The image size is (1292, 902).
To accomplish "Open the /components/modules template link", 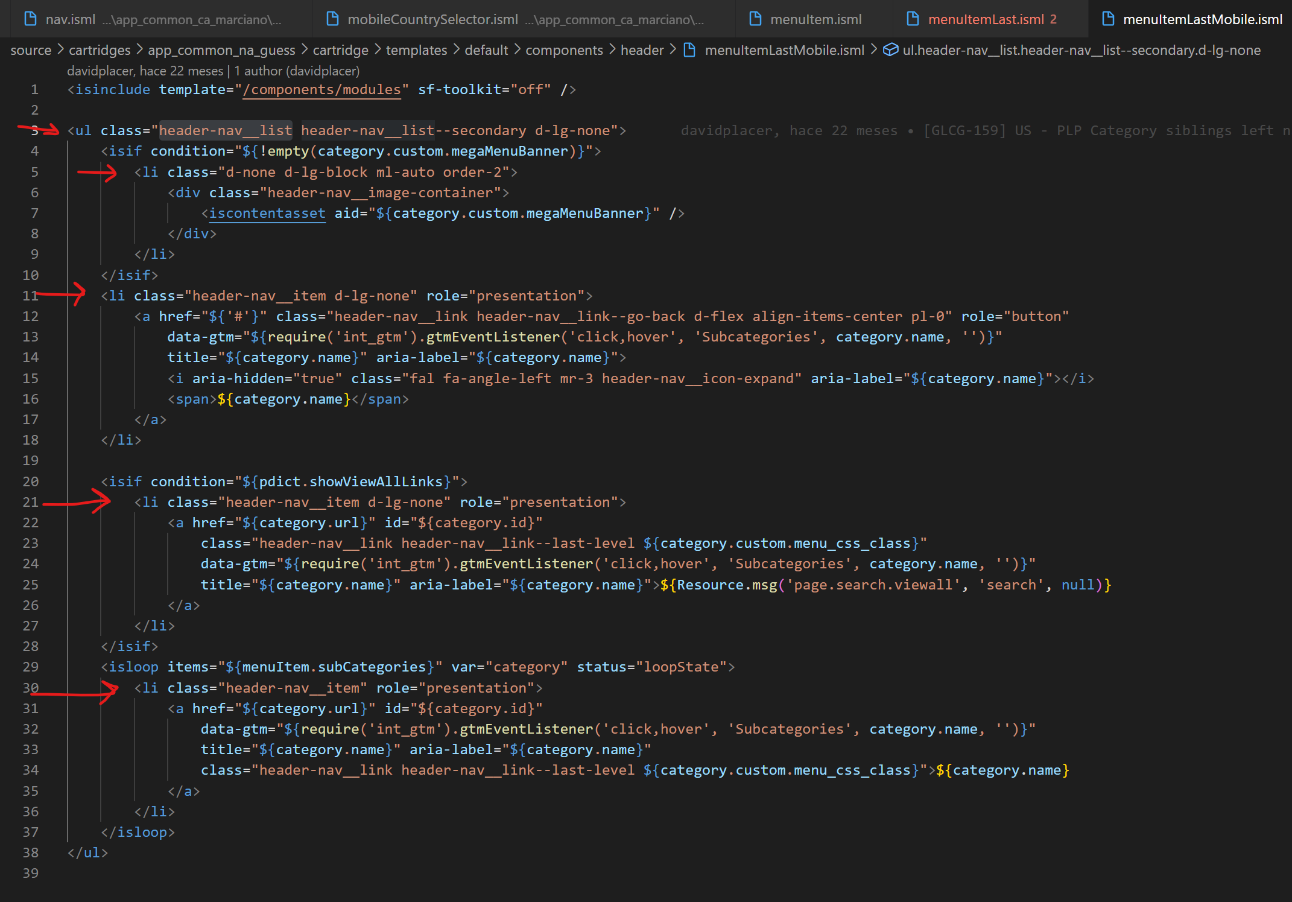I will (321, 89).
